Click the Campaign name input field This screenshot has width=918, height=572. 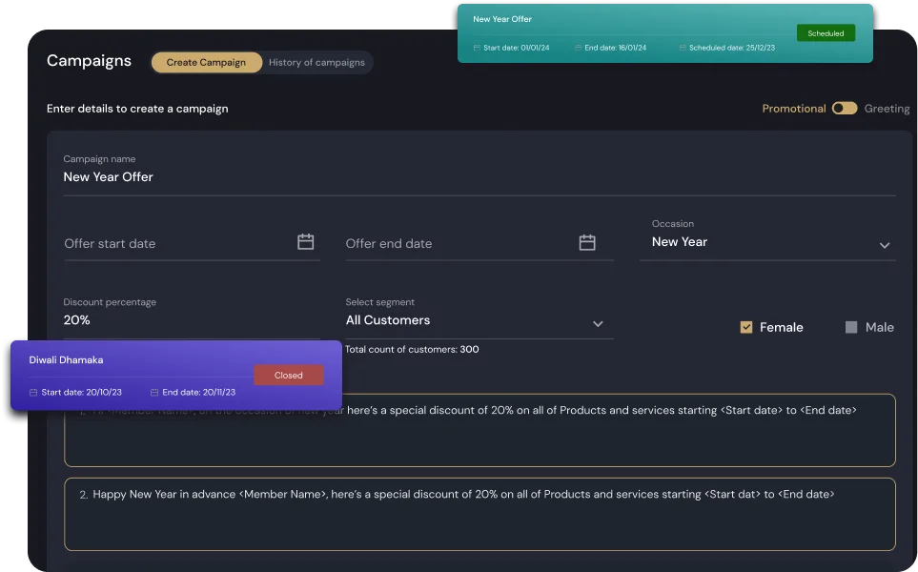[477, 177]
